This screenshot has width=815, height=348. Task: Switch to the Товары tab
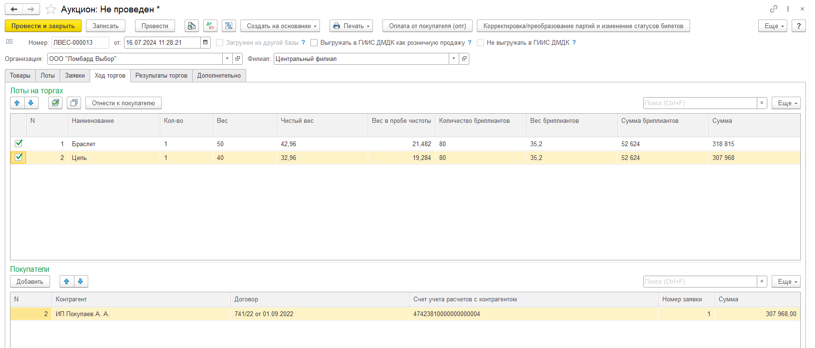(x=20, y=76)
